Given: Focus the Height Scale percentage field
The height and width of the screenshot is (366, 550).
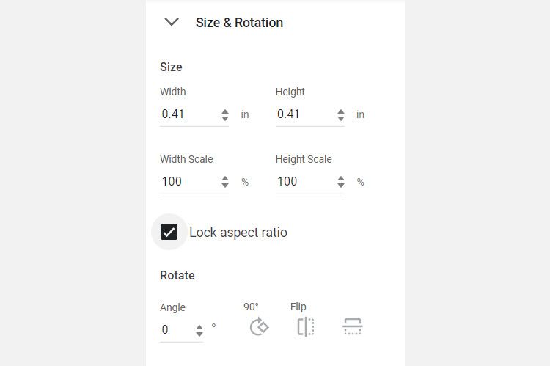Looking at the screenshot, I should (x=303, y=182).
